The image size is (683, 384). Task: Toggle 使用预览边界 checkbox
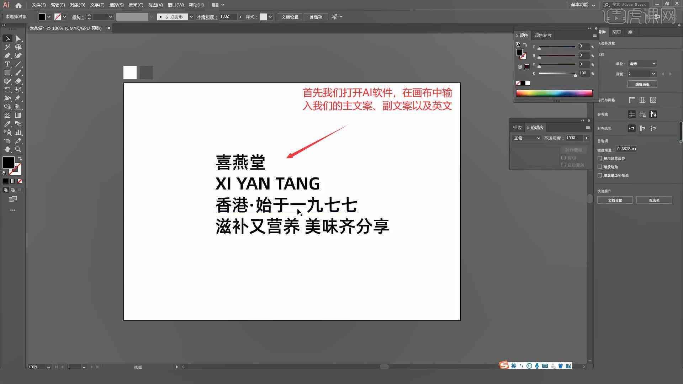coord(600,158)
